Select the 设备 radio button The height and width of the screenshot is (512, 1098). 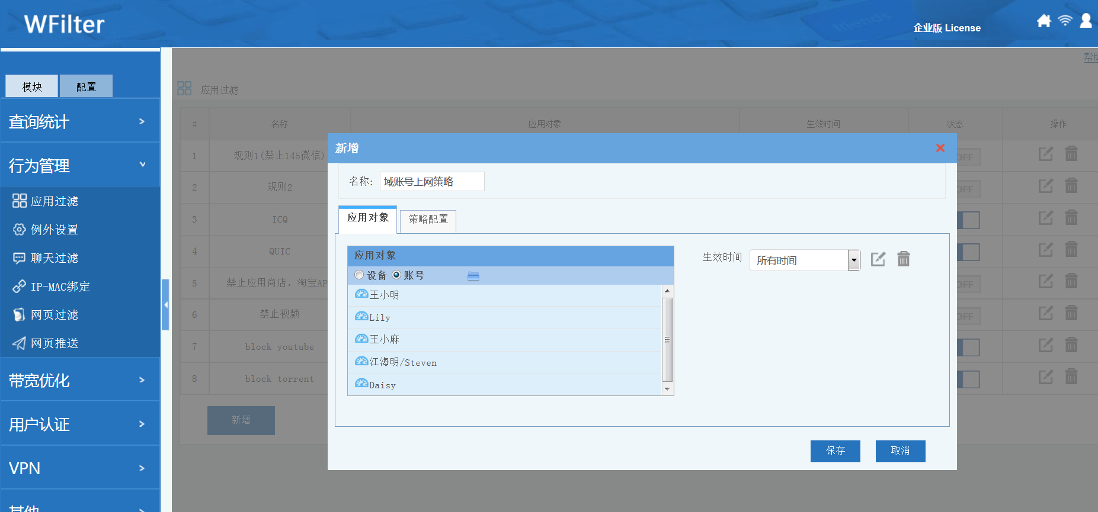point(359,275)
